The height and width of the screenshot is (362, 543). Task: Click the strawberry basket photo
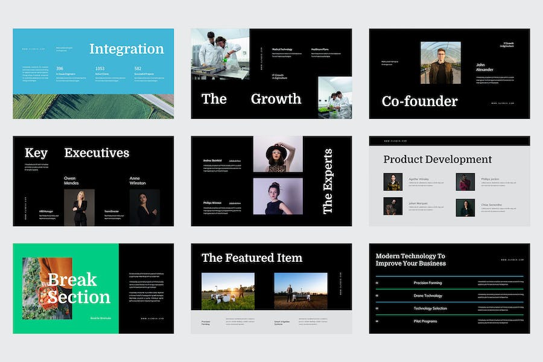click(47, 288)
